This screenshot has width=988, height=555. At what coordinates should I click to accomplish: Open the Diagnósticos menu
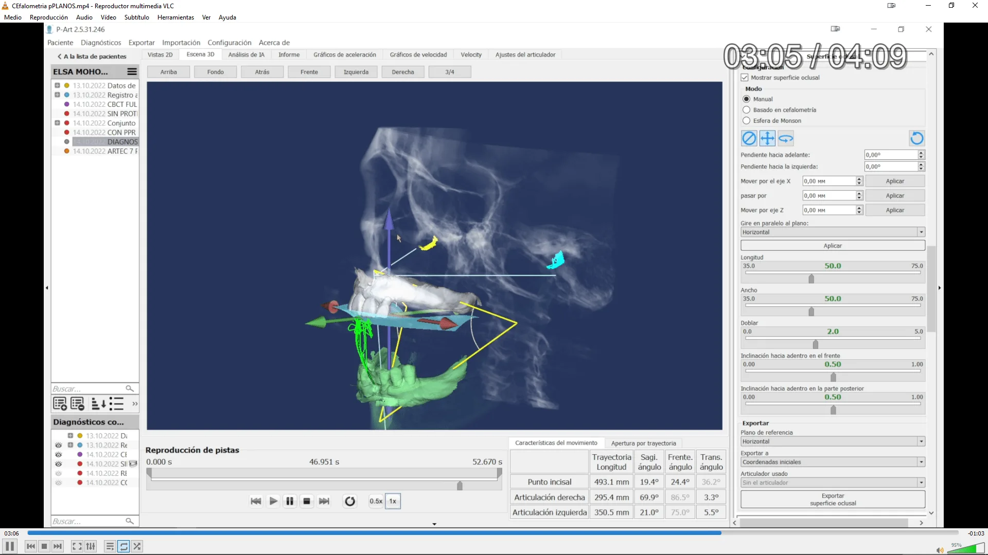101,43
